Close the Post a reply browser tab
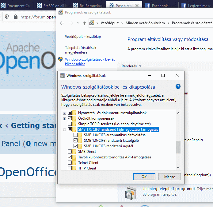 [137, 6]
